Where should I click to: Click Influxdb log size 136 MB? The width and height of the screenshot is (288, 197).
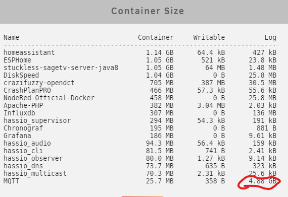pyautogui.click(x=264, y=113)
